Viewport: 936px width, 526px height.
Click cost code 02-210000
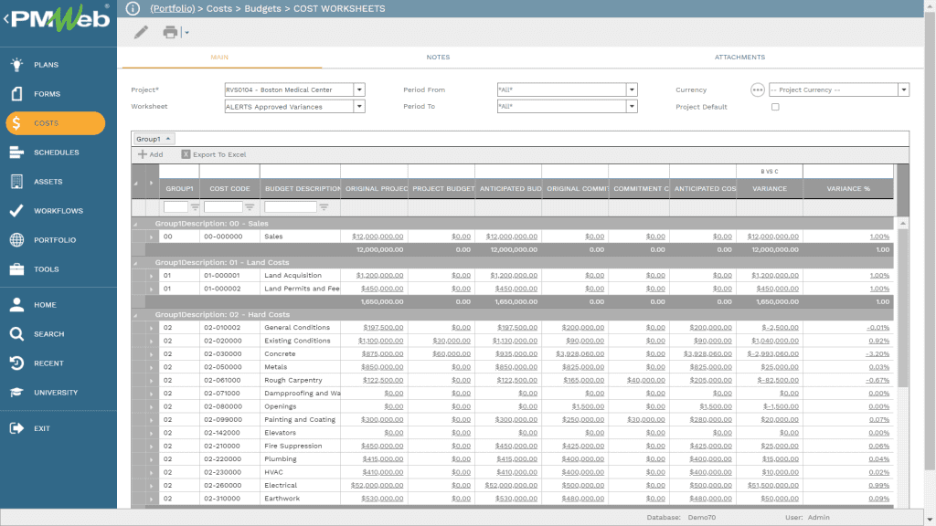tap(223, 446)
